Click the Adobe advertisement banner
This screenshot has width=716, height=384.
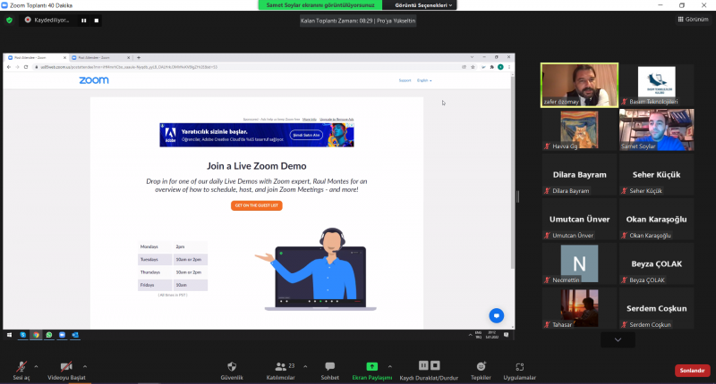(x=257, y=135)
